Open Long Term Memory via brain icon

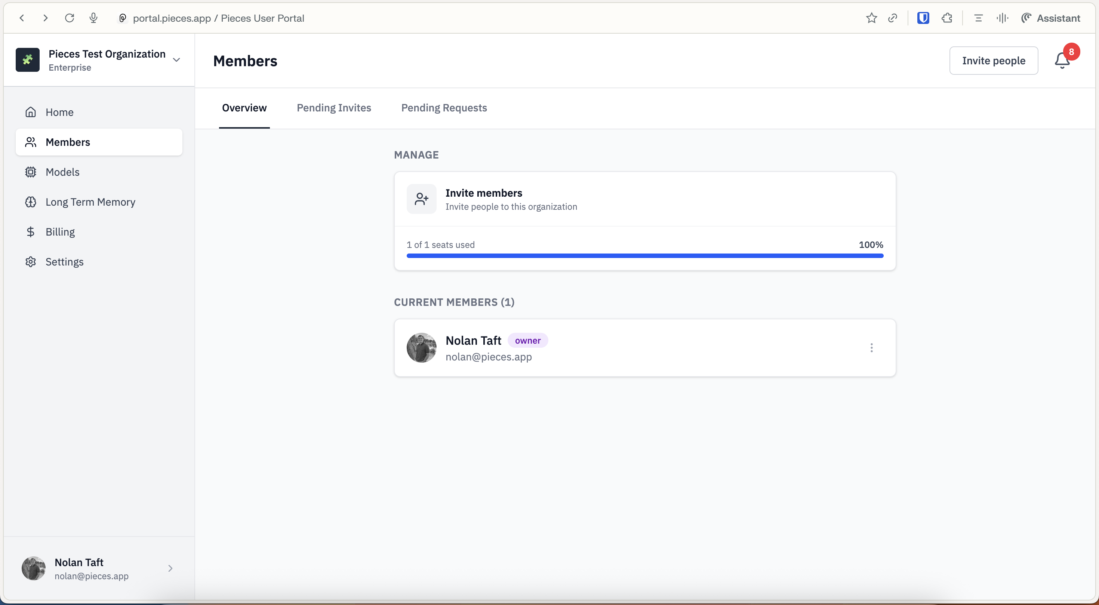click(31, 202)
